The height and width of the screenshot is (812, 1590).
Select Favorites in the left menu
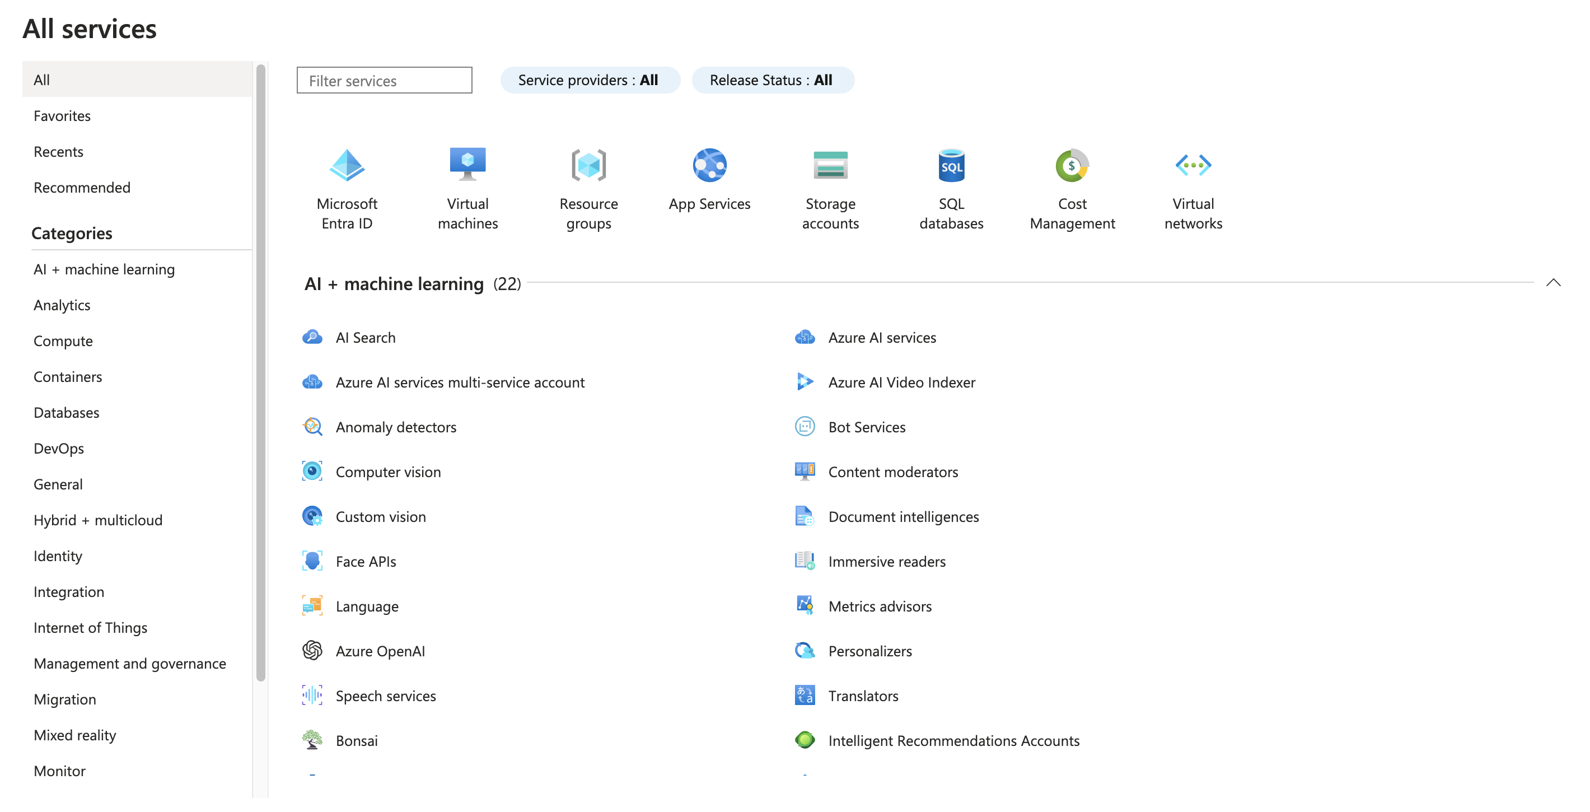click(62, 116)
